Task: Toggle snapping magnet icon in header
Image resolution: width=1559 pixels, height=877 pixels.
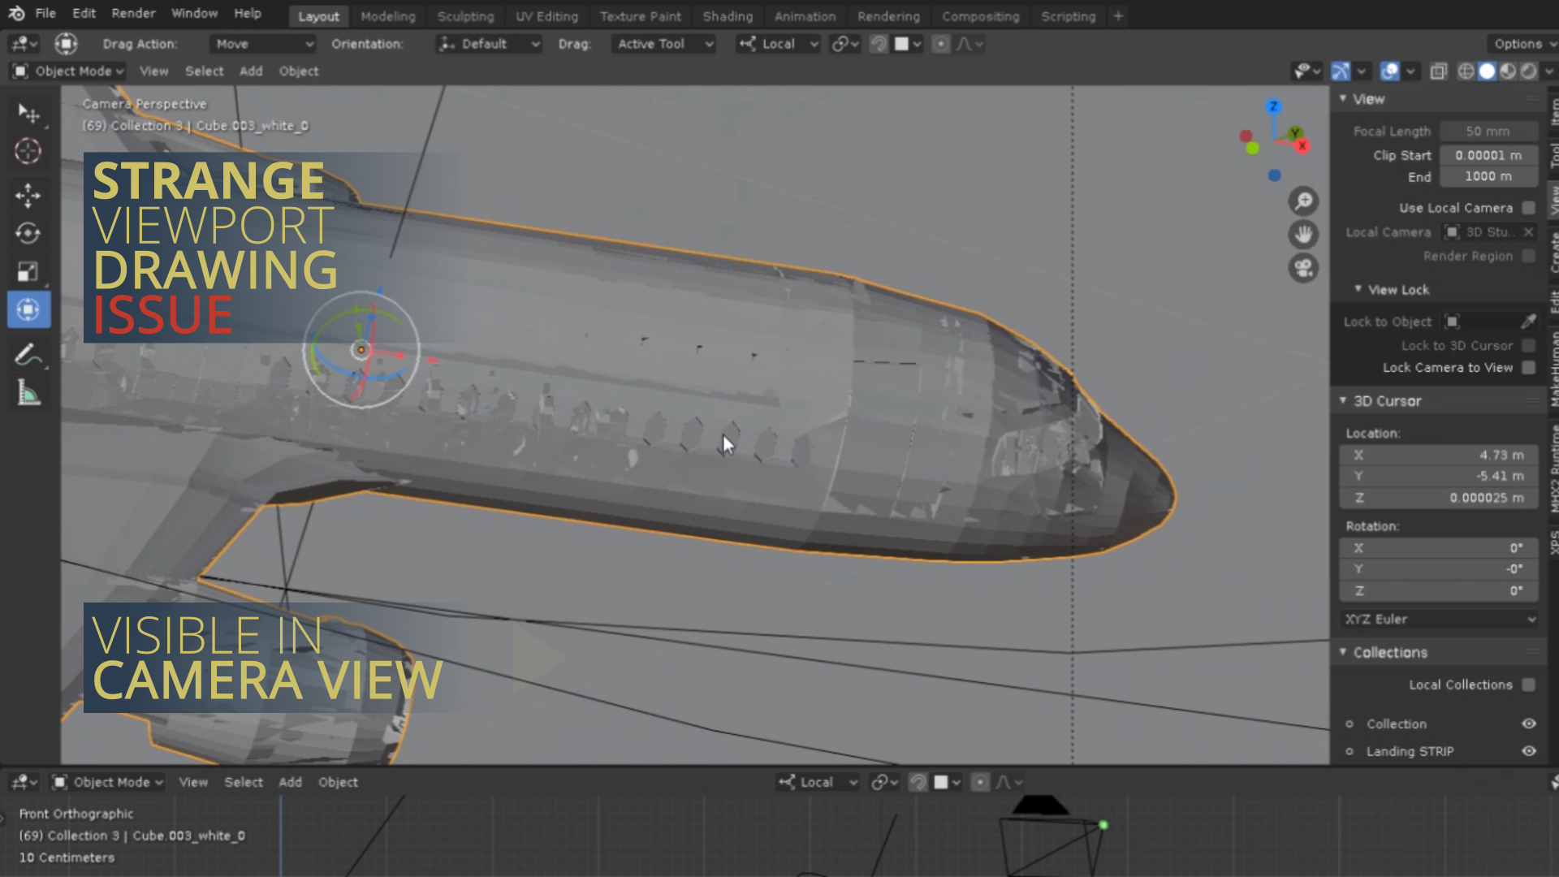Action: [x=879, y=44]
